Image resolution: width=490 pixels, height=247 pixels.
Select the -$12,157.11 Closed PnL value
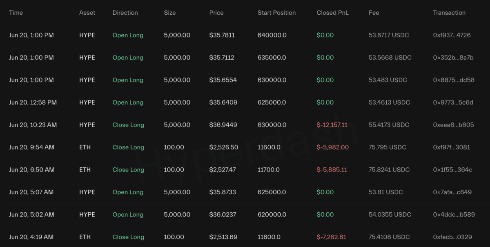click(332, 125)
